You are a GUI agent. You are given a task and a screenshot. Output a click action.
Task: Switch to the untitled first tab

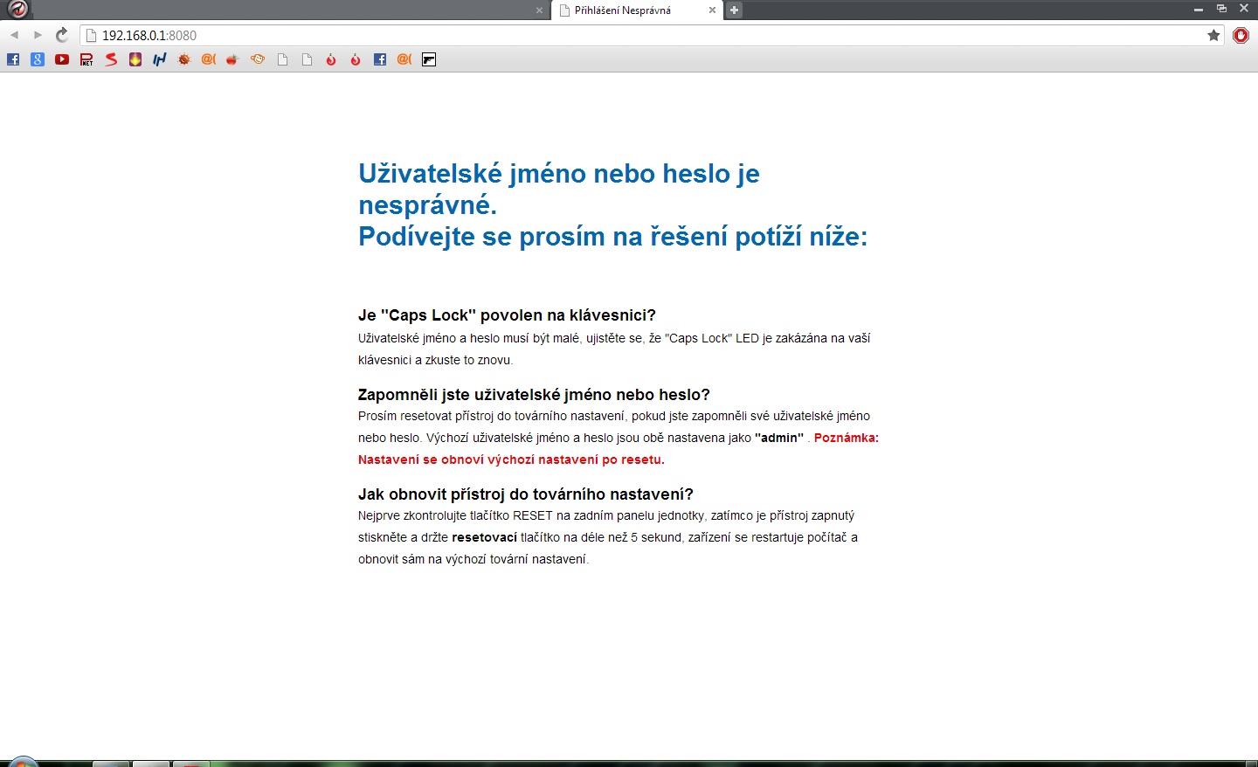(x=288, y=10)
